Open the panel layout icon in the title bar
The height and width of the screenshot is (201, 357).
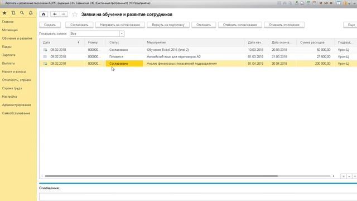339,3
